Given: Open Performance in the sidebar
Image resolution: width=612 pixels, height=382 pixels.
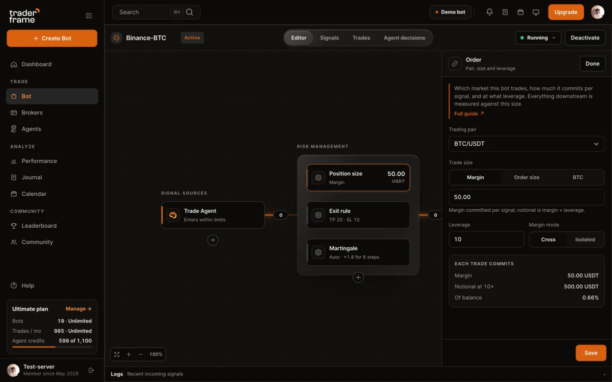Looking at the screenshot, I should point(52,161).
